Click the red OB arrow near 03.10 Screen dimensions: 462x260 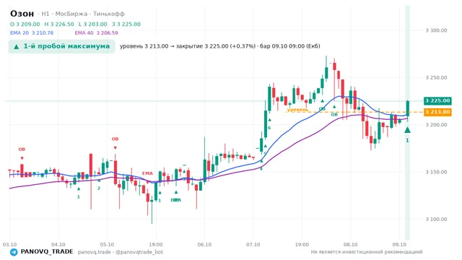point(22,158)
